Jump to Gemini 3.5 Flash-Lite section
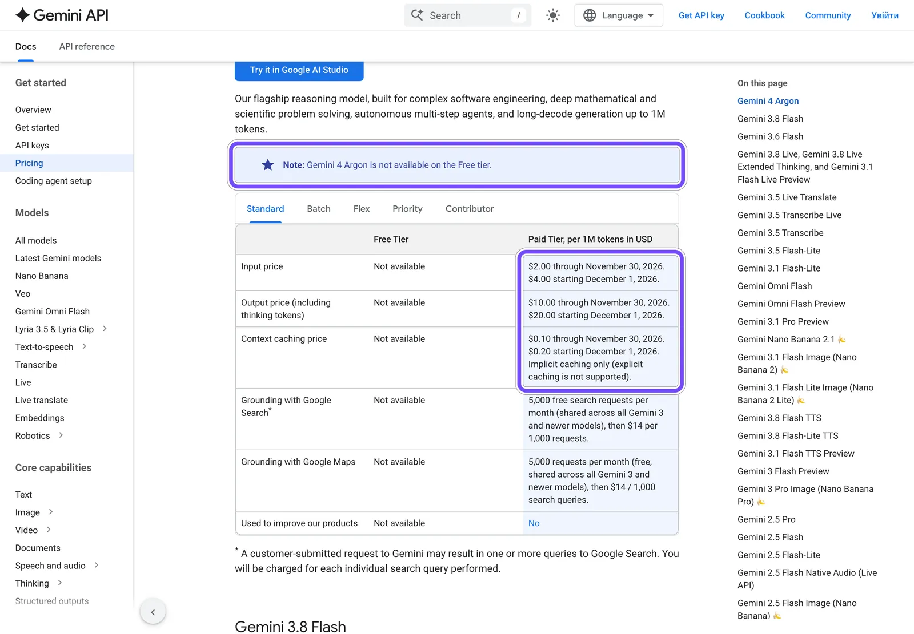This screenshot has width=914, height=634. [x=779, y=251]
